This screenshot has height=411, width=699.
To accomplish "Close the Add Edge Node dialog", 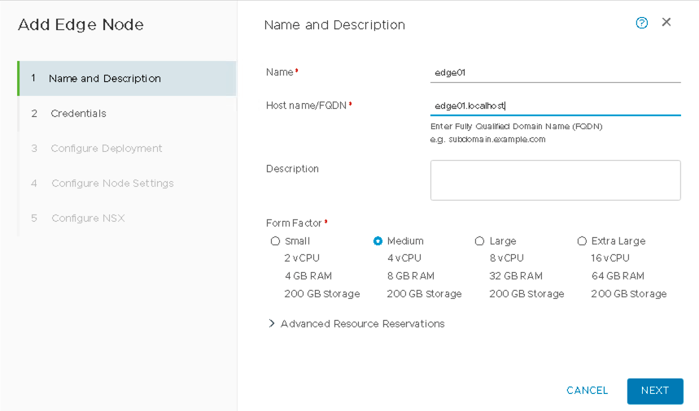I will pos(666,23).
